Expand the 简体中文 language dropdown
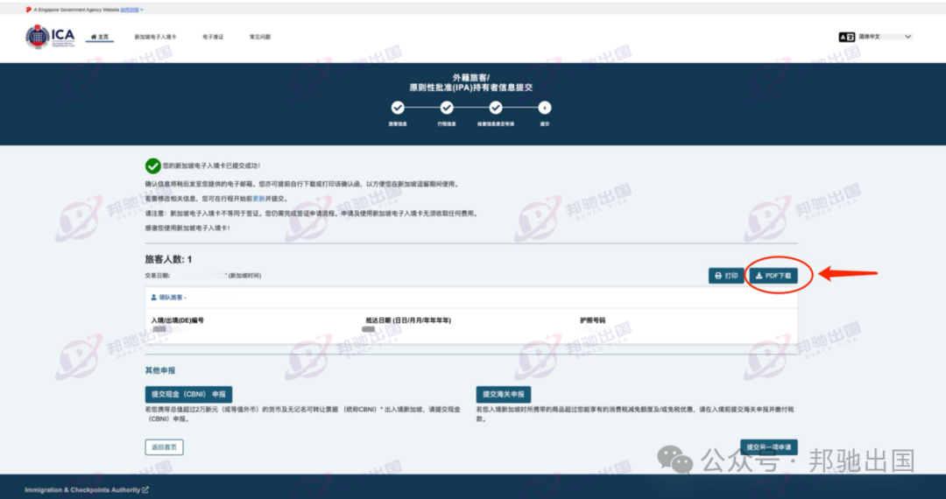This screenshot has width=946, height=499. (x=886, y=37)
